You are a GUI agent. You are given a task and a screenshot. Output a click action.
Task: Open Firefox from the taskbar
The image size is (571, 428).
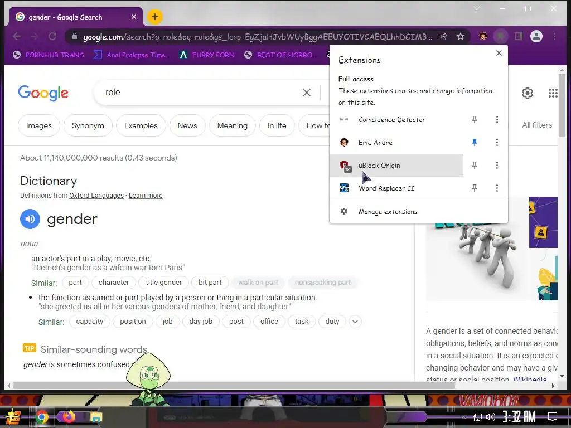pos(69,417)
